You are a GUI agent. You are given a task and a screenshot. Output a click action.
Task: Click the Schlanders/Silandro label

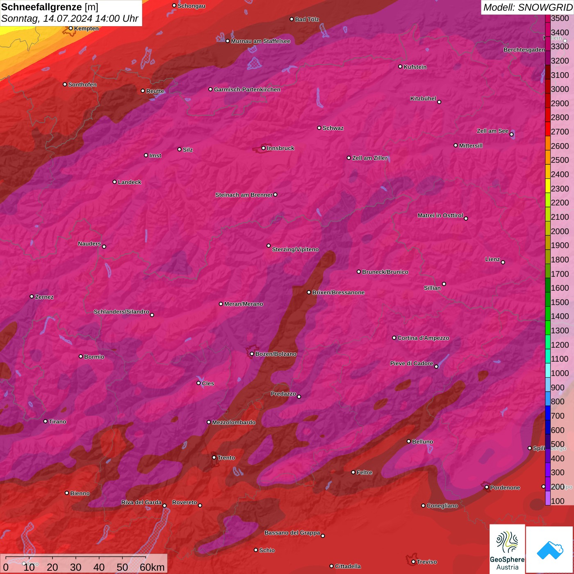pos(121,312)
